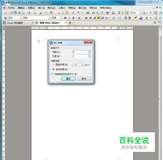Open a file with the folder icon
The width and height of the screenshot is (163, 160).
click(11, 13)
